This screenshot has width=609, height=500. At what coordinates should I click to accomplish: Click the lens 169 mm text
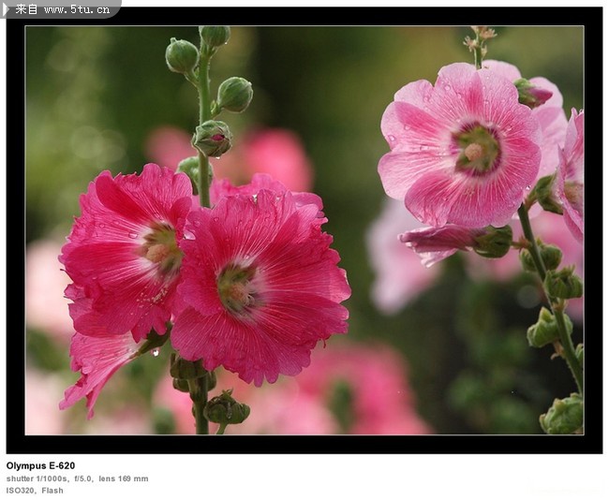[124, 478]
